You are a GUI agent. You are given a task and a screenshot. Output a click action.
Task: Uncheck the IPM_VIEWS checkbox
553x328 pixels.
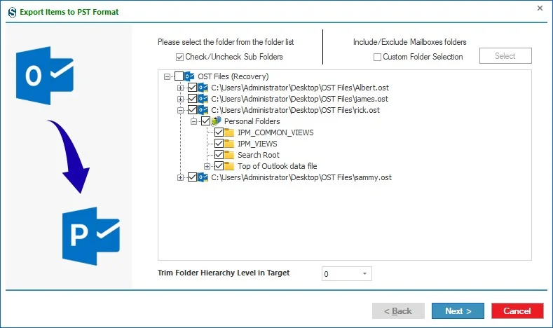pos(219,144)
